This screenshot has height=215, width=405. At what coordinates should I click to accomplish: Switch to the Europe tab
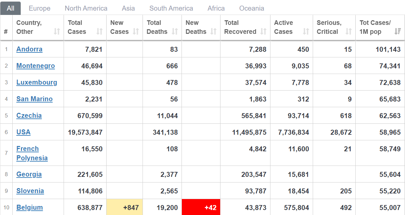coord(40,8)
